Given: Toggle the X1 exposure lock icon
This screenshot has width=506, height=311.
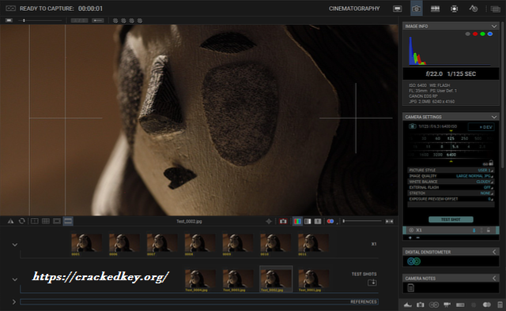Looking at the screenshot, I should pyautogui.click(x=489, y=230).
